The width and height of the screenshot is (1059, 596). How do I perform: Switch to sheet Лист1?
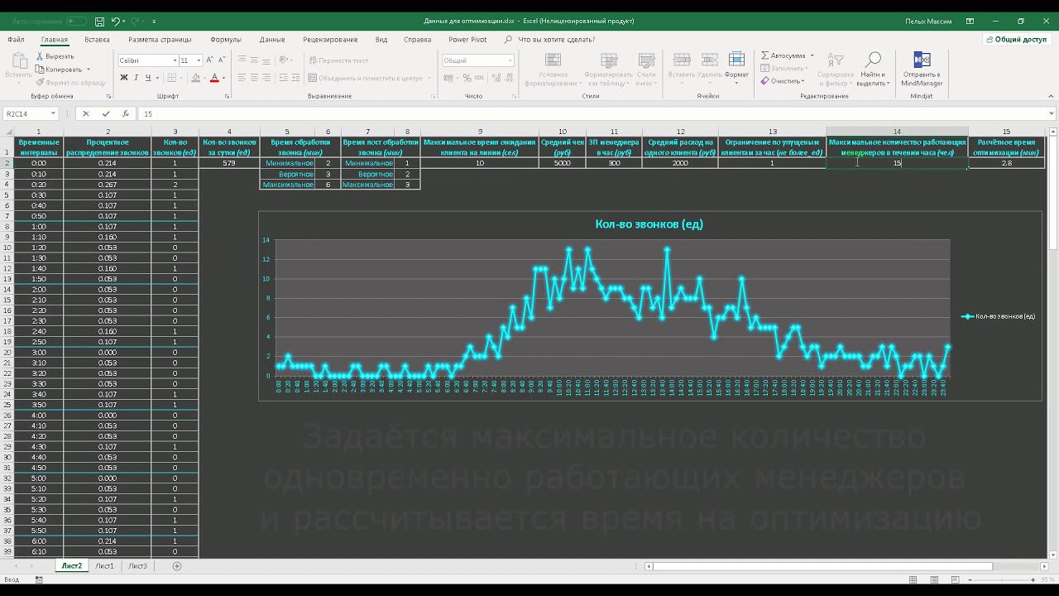[104, 566]
